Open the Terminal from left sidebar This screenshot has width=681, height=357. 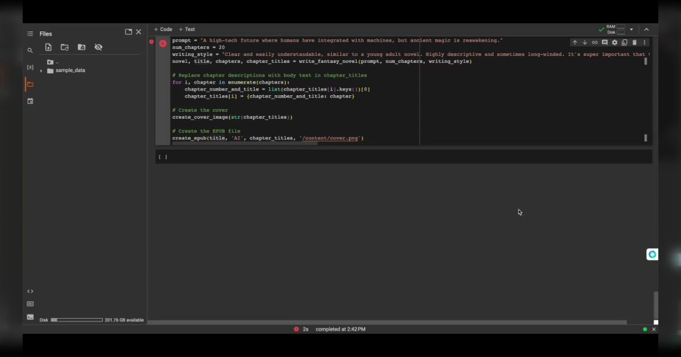[30, 317]
